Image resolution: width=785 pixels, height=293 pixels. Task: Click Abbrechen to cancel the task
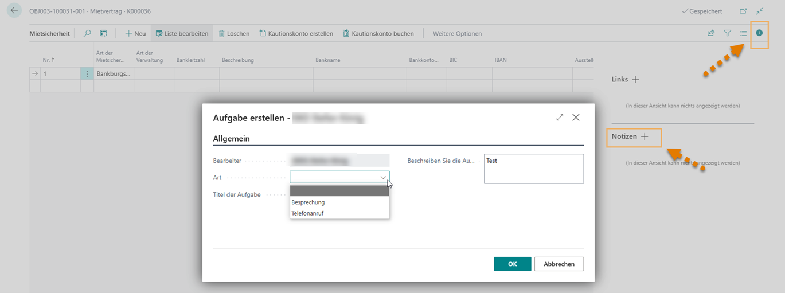point(559,264)
